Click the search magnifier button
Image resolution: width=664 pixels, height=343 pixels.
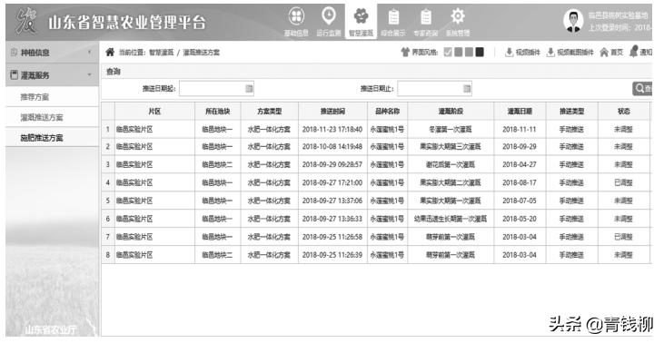[642, 88]
